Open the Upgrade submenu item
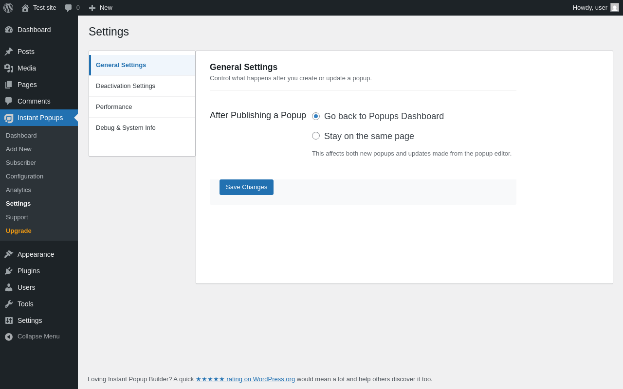The image size is (623, 389). (x=18, y=231)
